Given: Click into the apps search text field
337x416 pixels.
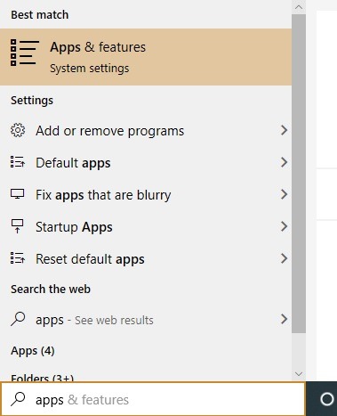Looking at the screenshot, I should 153,399.
